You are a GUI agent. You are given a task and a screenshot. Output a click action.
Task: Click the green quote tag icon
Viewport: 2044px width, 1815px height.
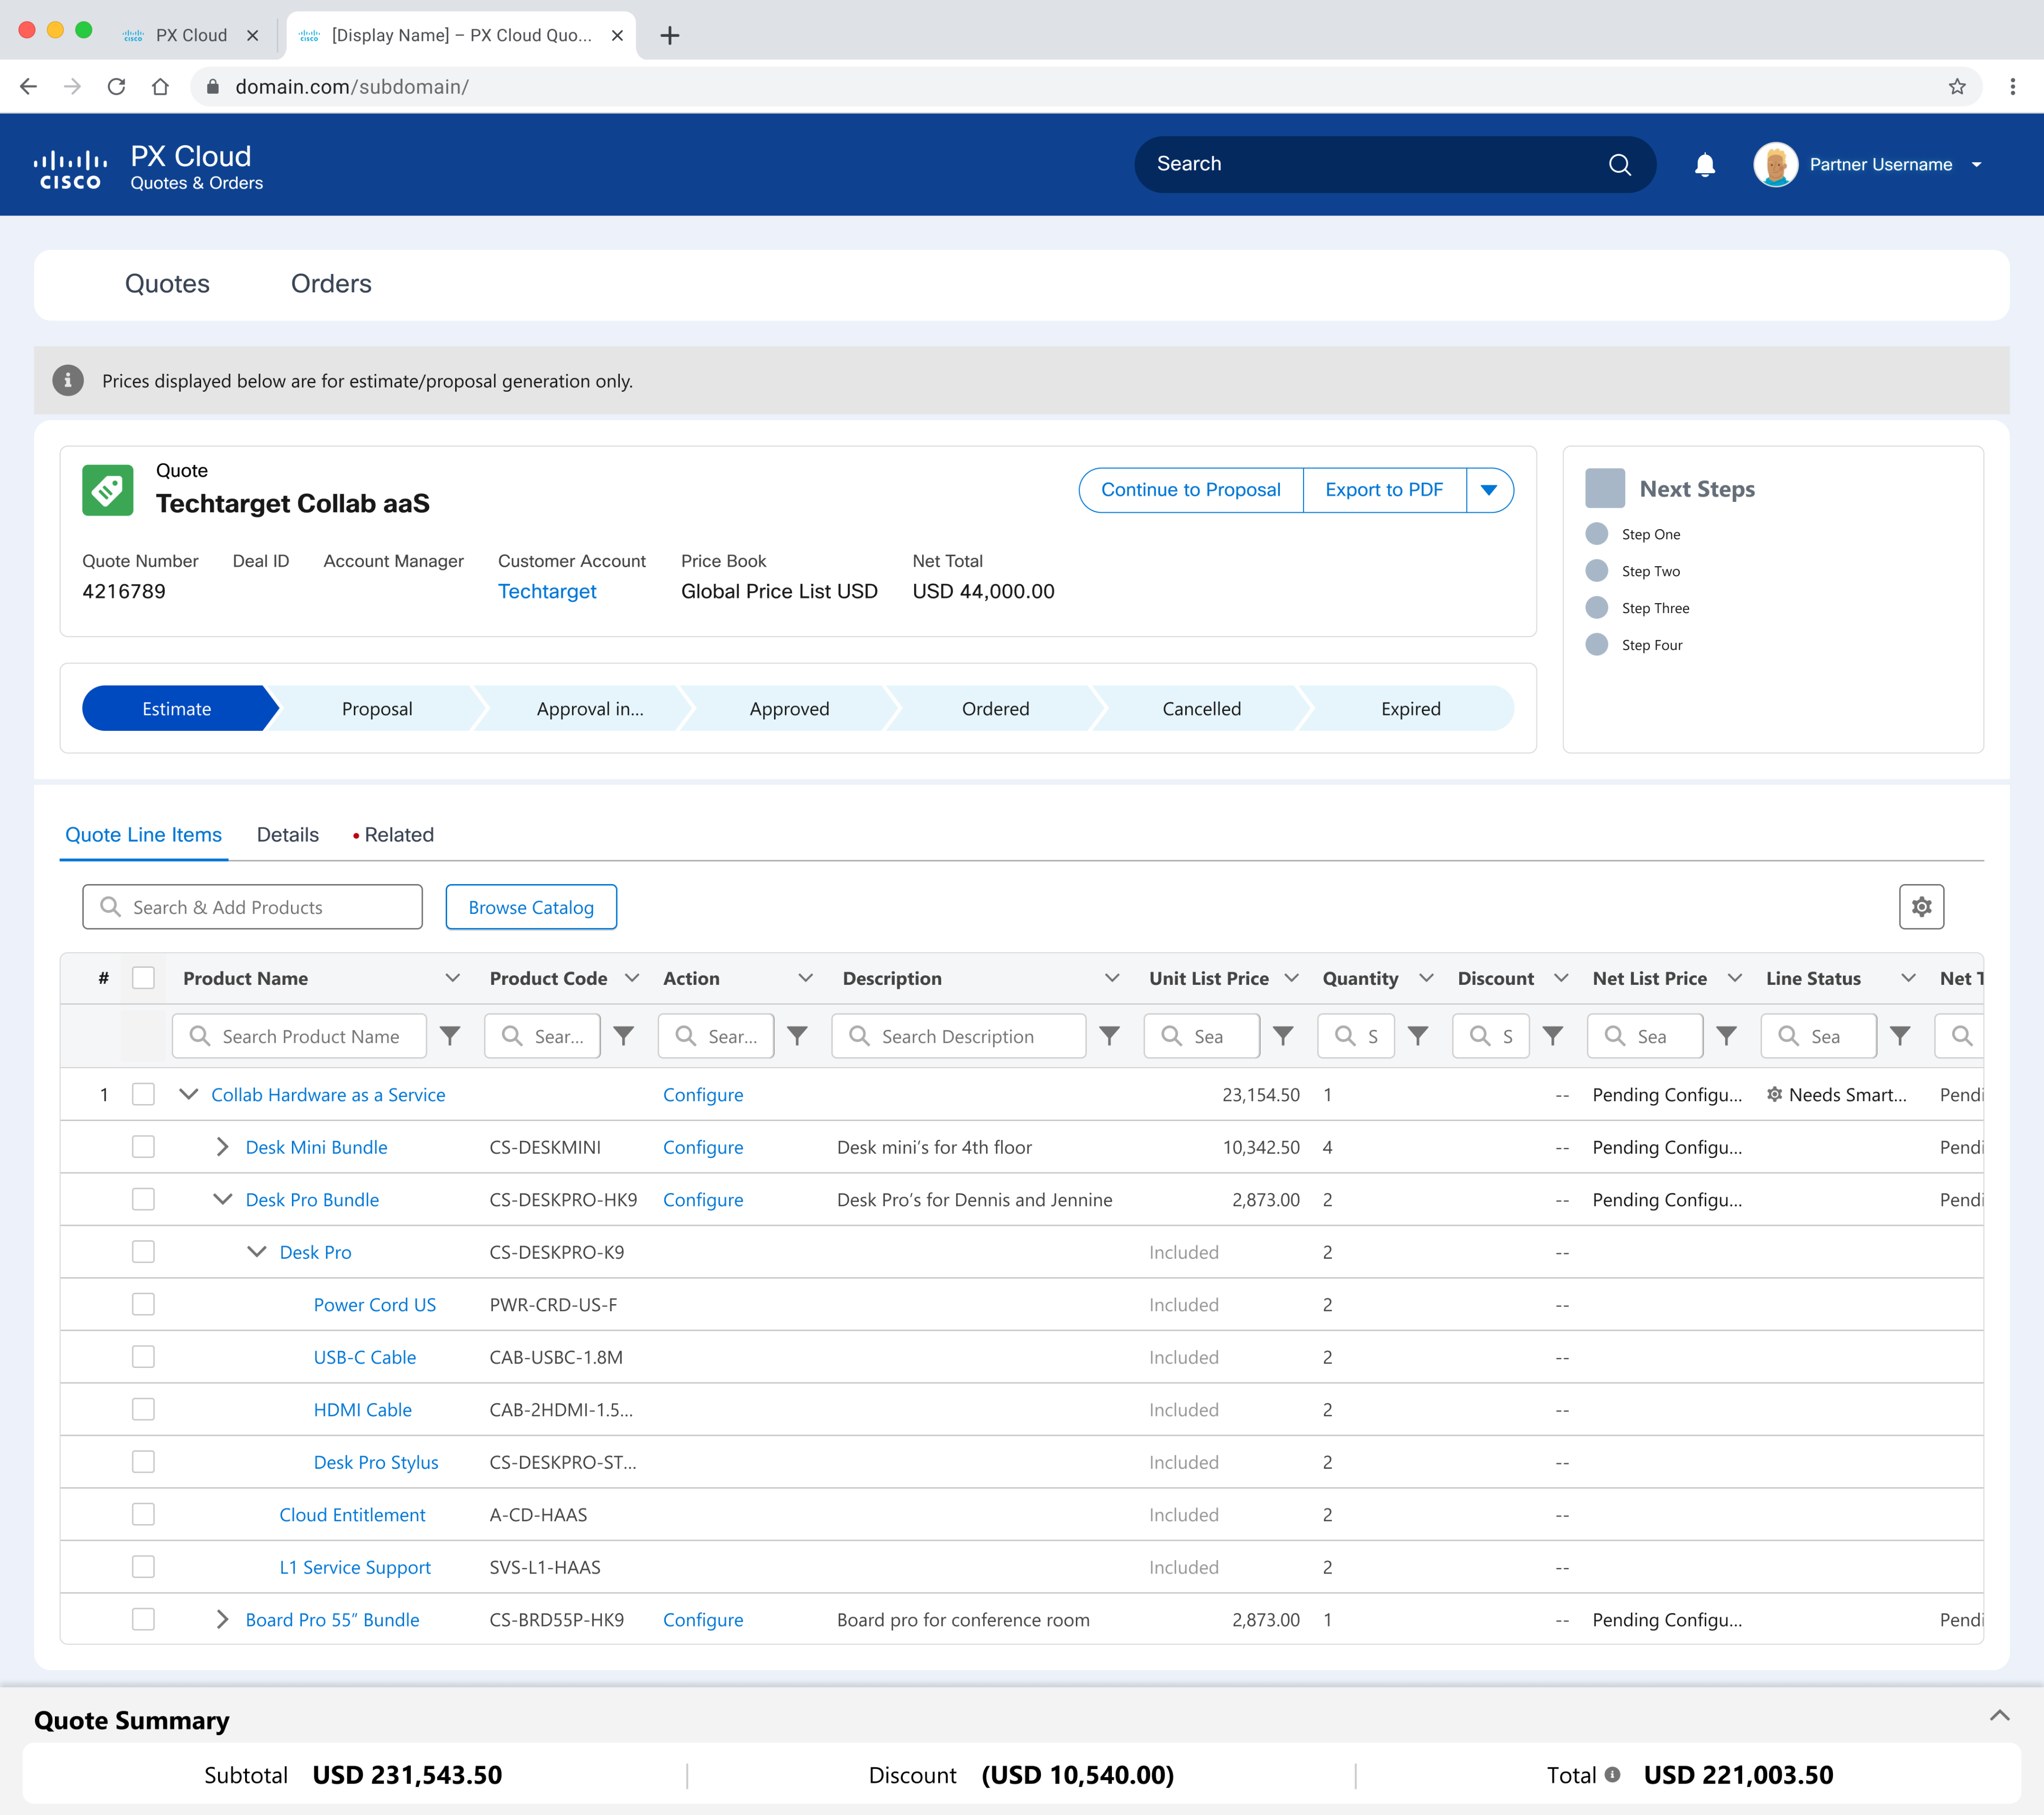click(108, 490)
